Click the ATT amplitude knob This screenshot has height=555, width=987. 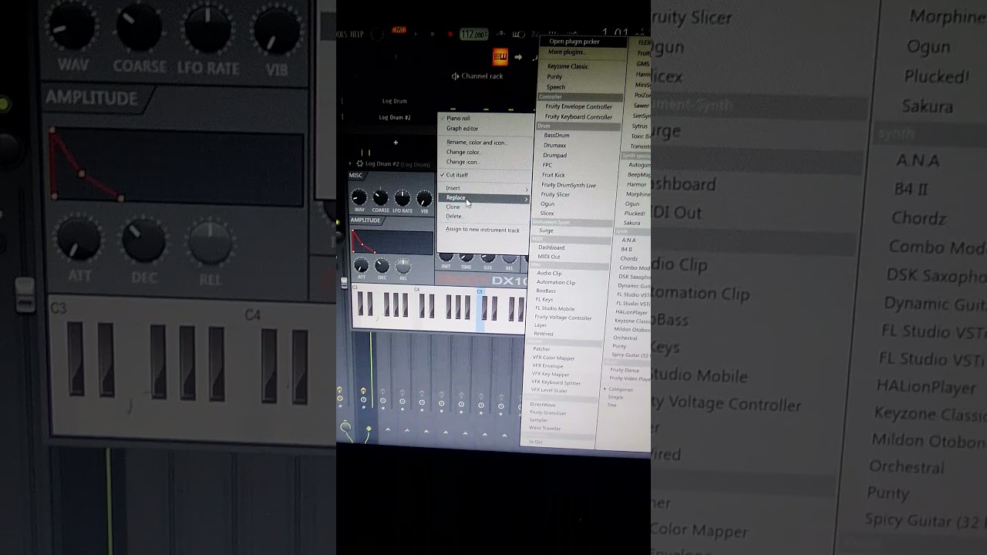361,267
